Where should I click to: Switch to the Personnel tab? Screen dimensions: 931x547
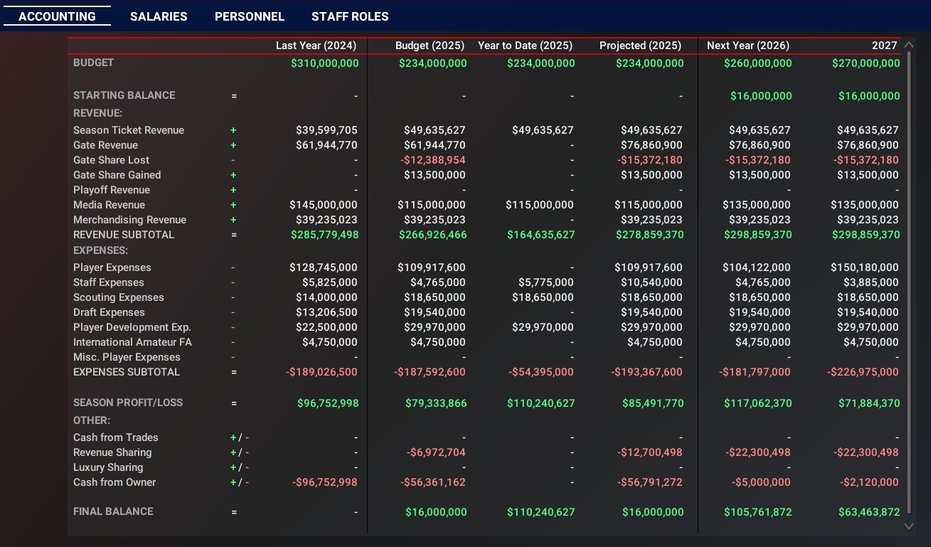click(250, 16)
